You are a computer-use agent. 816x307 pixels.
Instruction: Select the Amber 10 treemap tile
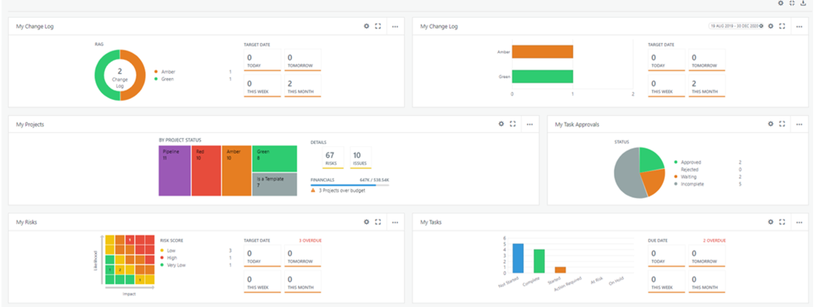coord(237,171)
